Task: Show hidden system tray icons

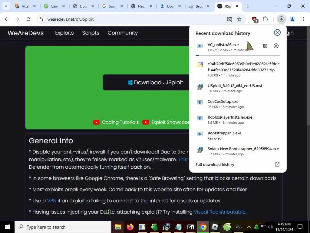Action: [x=249, y=227]
